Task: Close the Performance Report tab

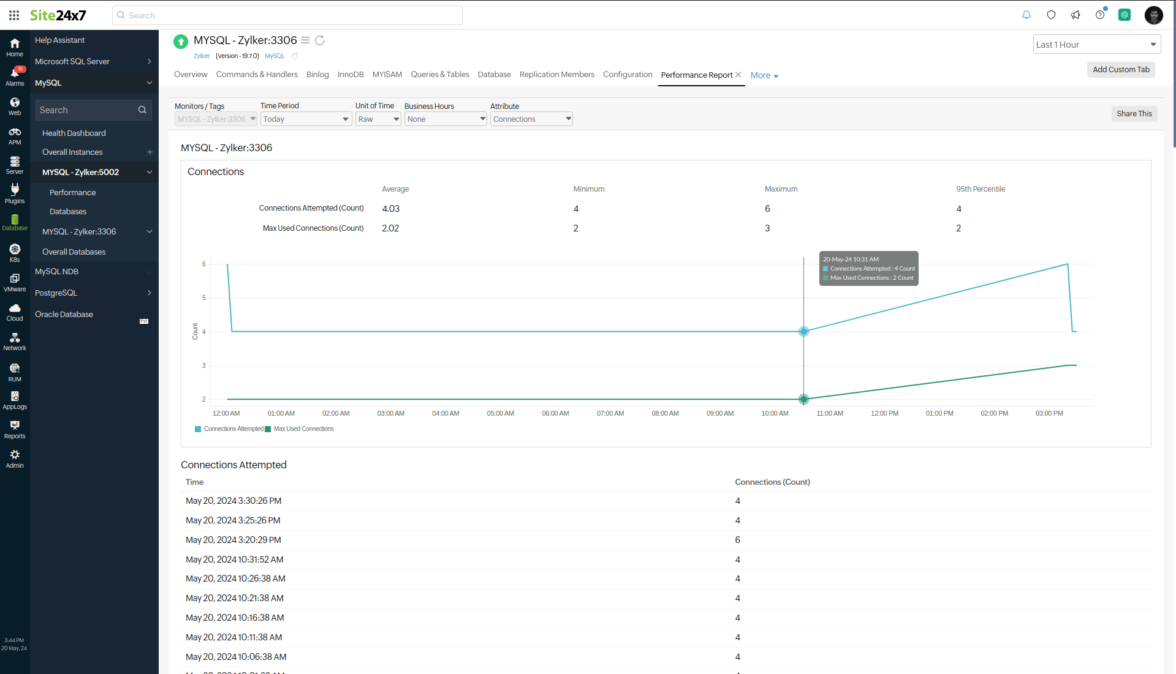Action: click(x=738, y=75)
